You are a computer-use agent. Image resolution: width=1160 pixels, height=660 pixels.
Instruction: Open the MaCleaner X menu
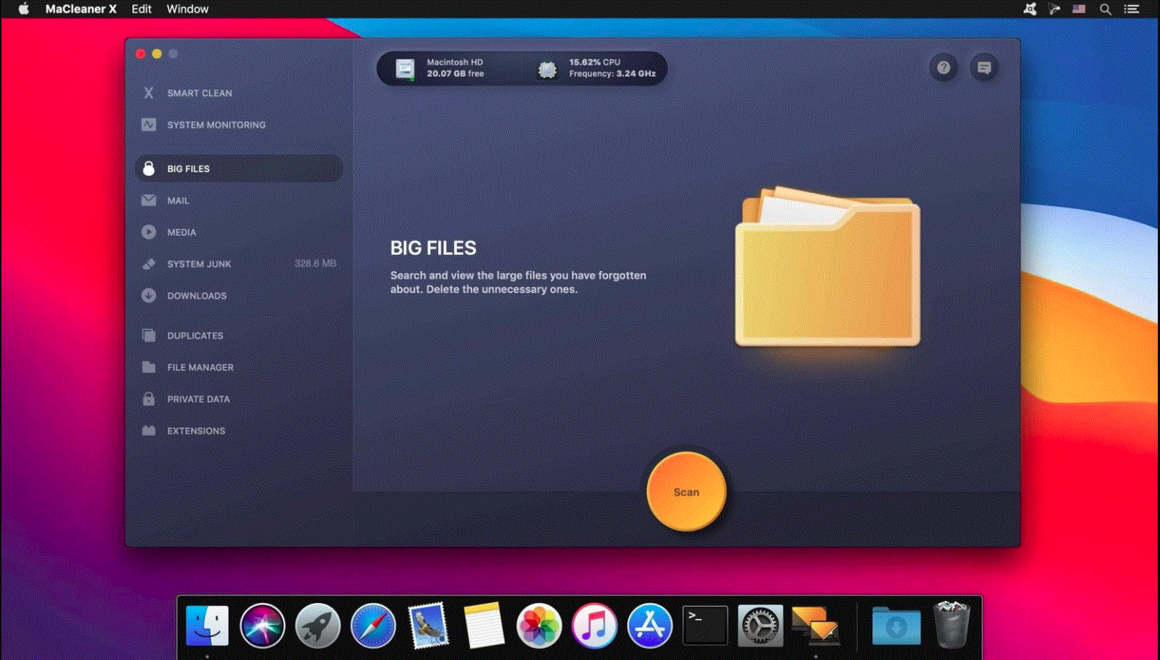coord(81,9)
